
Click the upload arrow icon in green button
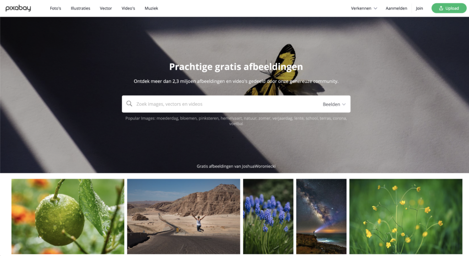point(441,8)
